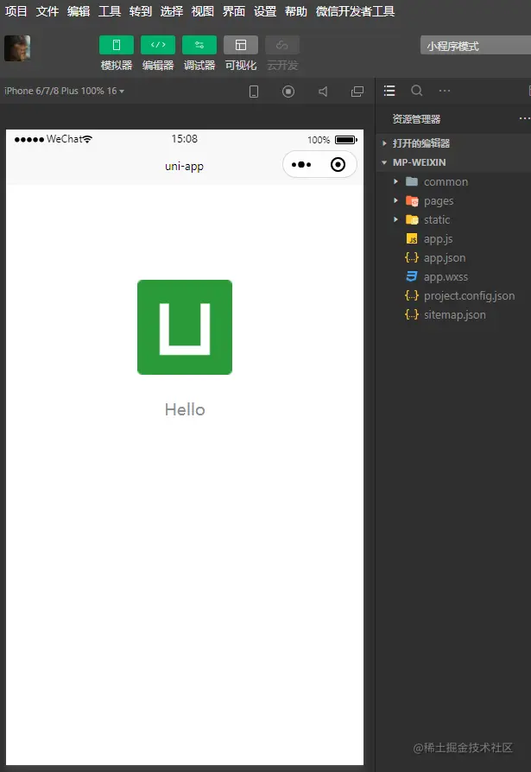Screen dimensions: 531x772
Task: Open the explorer list icon in sidebar
Action: tap(389, 91)
